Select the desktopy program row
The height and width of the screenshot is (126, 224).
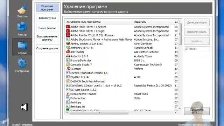pos(122,102)
